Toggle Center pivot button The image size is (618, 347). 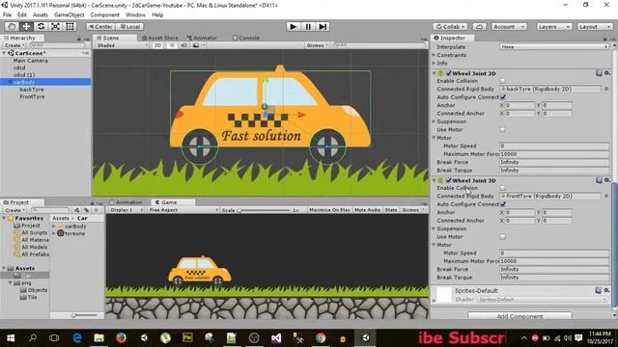[100, 26]
